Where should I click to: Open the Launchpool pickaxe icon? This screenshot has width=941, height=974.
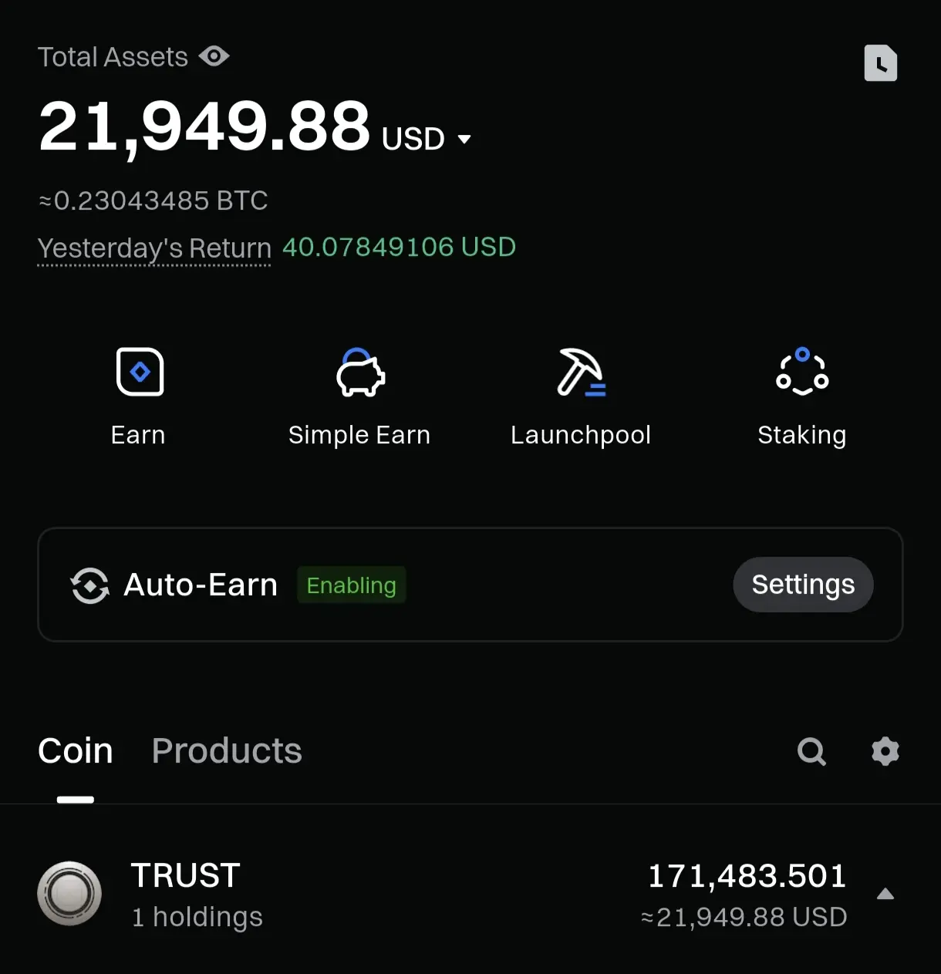coord(582,372)
